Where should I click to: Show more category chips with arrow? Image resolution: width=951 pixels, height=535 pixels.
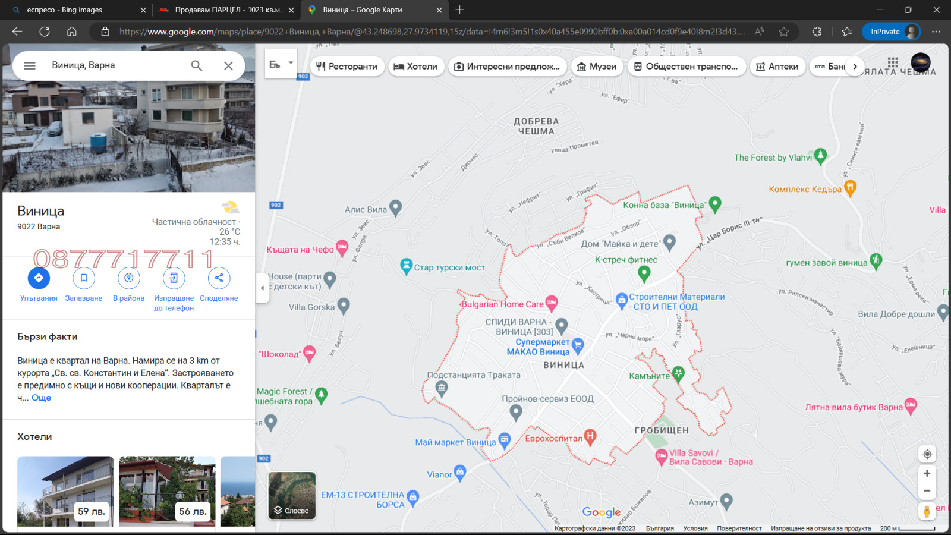(855, 67)
